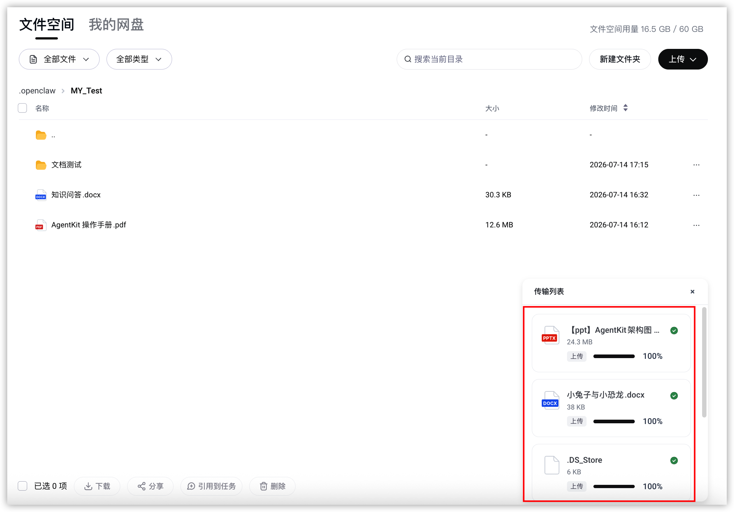Image resolution: width=734 pixels, height=512 pixels.
Task: Focus the 搜索当前目录 search field
Action: (x=489, y=59)
